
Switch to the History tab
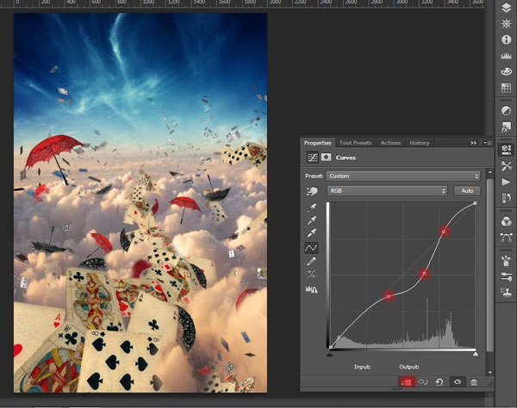pos(420,143)
